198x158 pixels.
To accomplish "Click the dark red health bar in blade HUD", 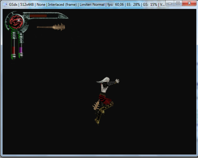I will pos(38,16).
